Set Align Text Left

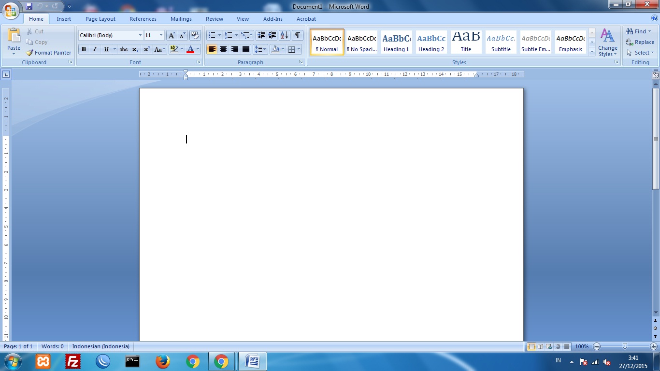click(x=212, y=49)
